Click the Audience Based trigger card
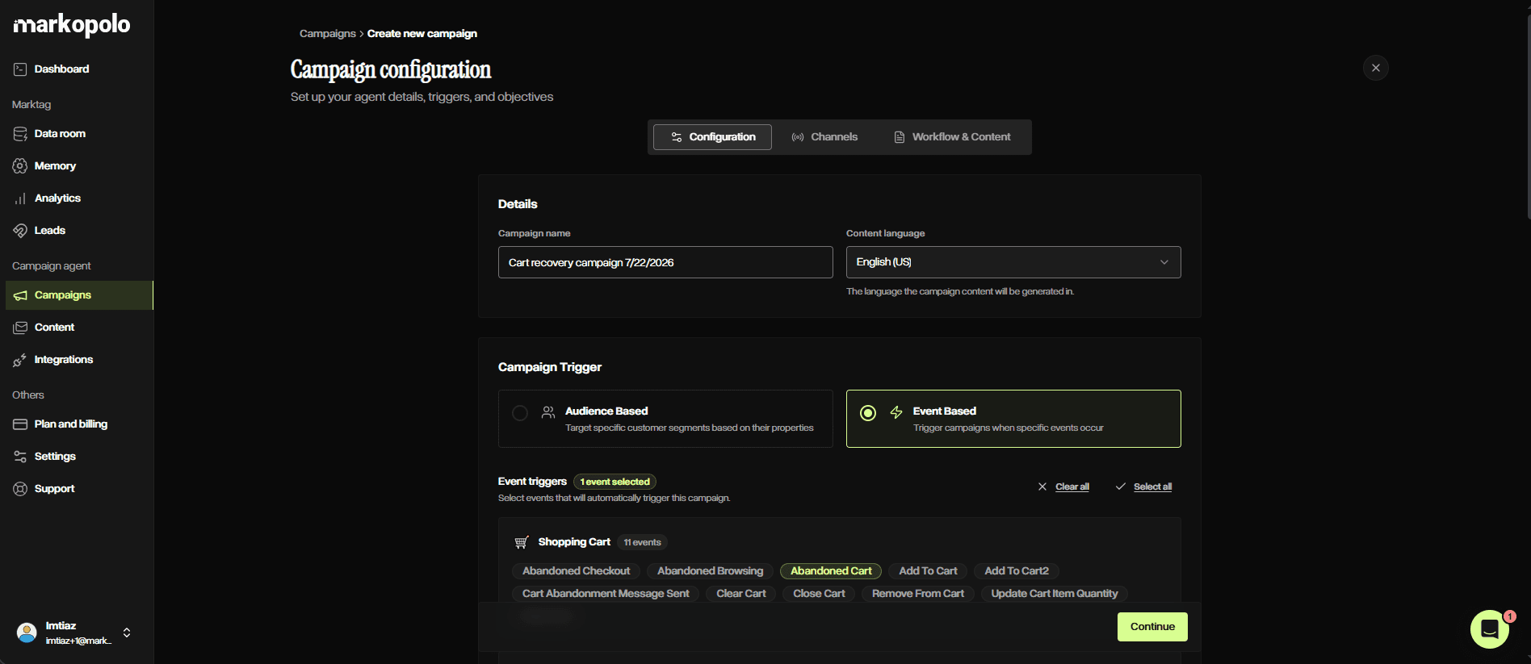Screen dimensions: 1531x664 (665, 419)
